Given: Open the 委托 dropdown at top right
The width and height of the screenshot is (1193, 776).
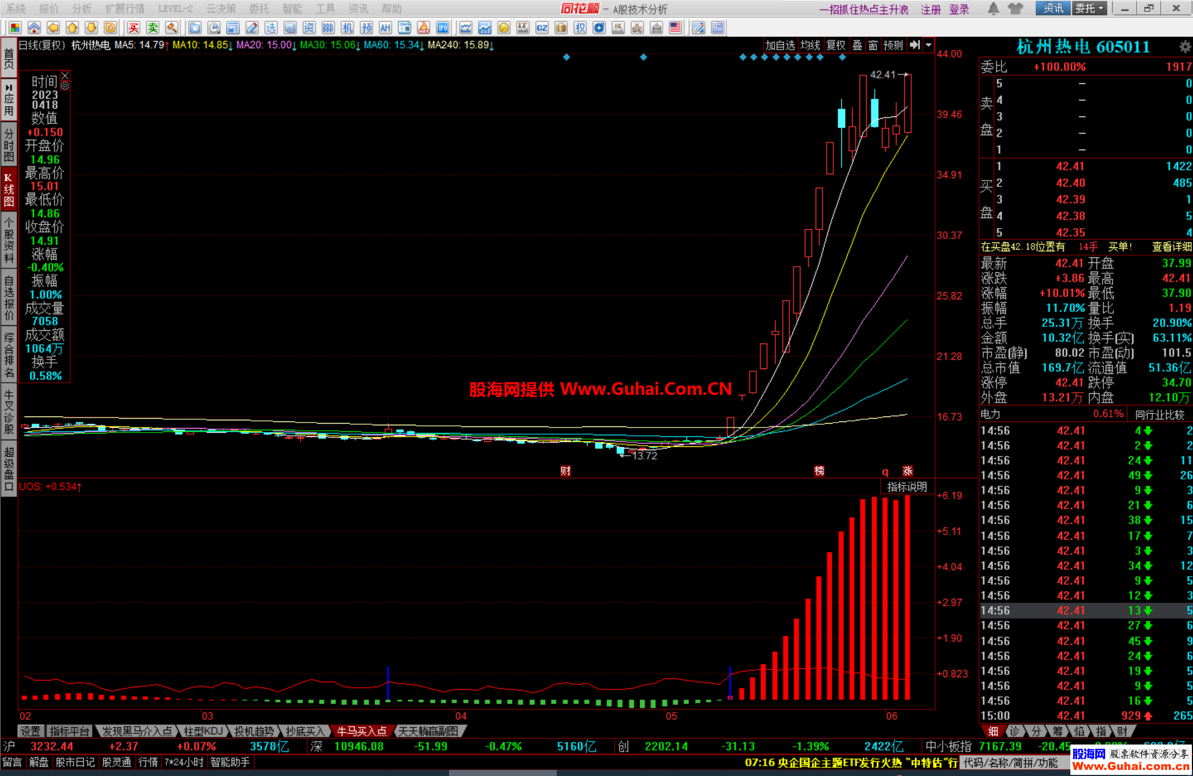Looking at the screenshot, I should (x=1089, y=8).
